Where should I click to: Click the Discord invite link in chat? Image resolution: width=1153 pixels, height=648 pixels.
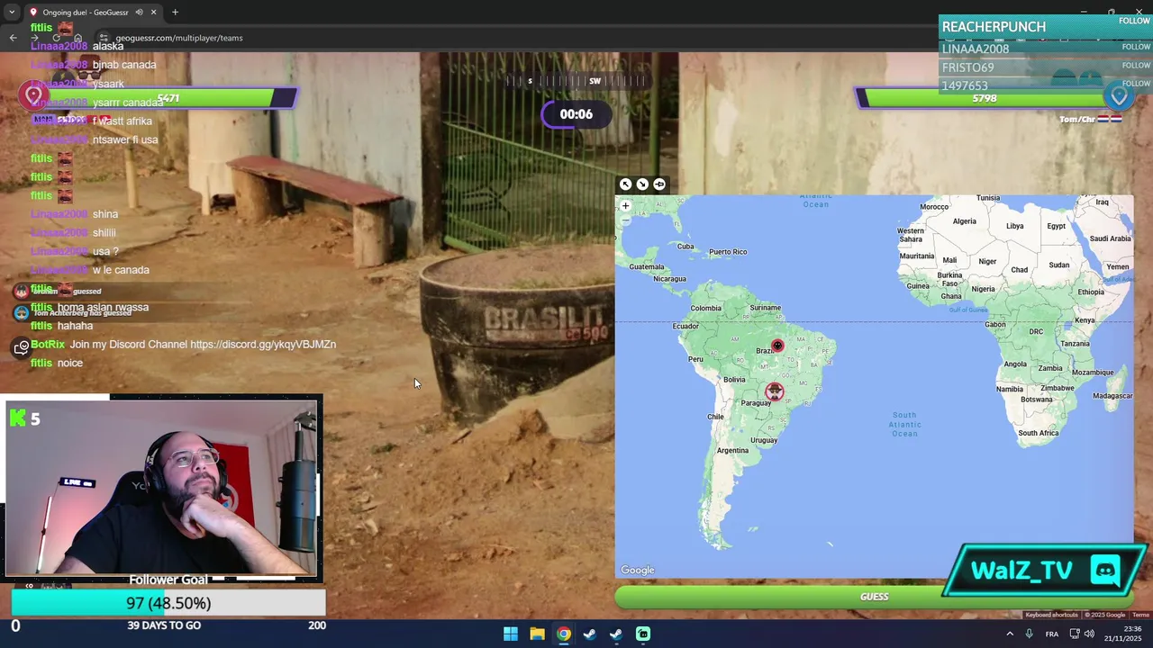[262, 345]
